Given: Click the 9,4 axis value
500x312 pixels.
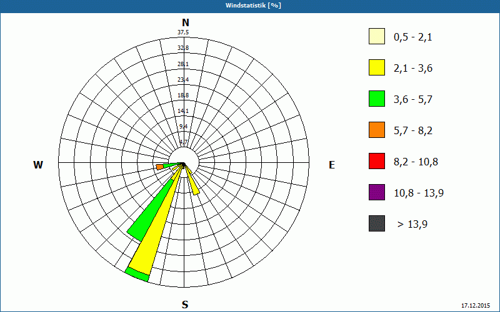Looking at the screenshot, I should pyautogui.click(x=184, y=127).
